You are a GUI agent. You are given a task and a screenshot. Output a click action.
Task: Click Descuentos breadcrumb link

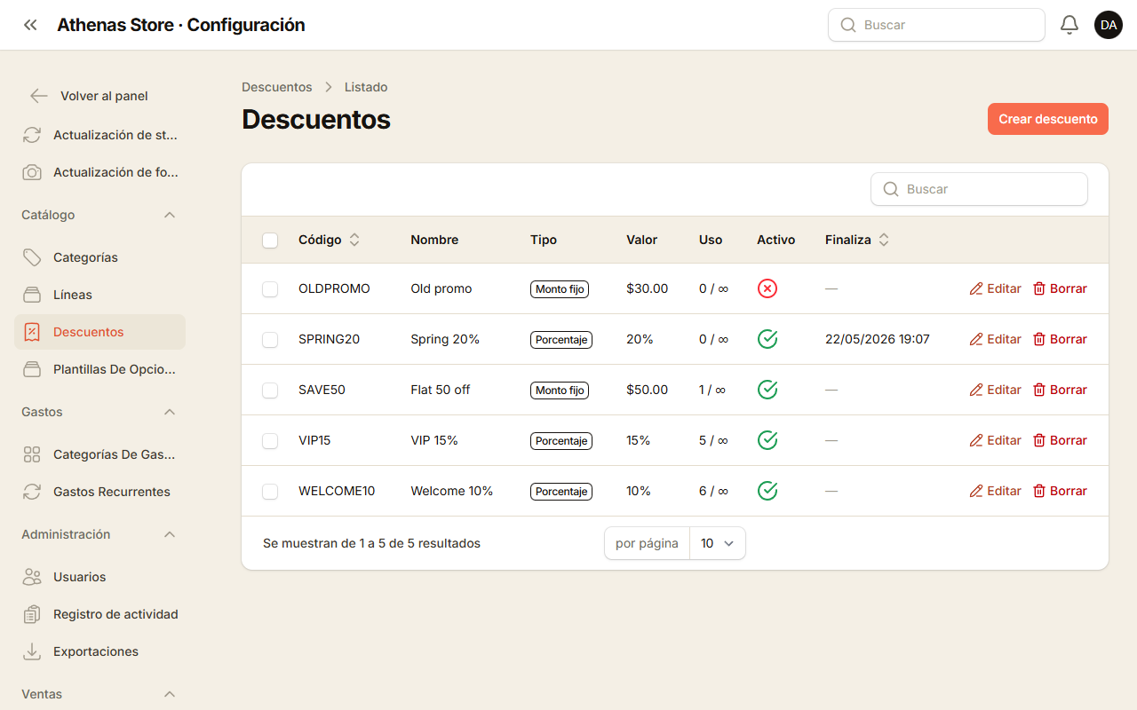click(x=277, y=87)
